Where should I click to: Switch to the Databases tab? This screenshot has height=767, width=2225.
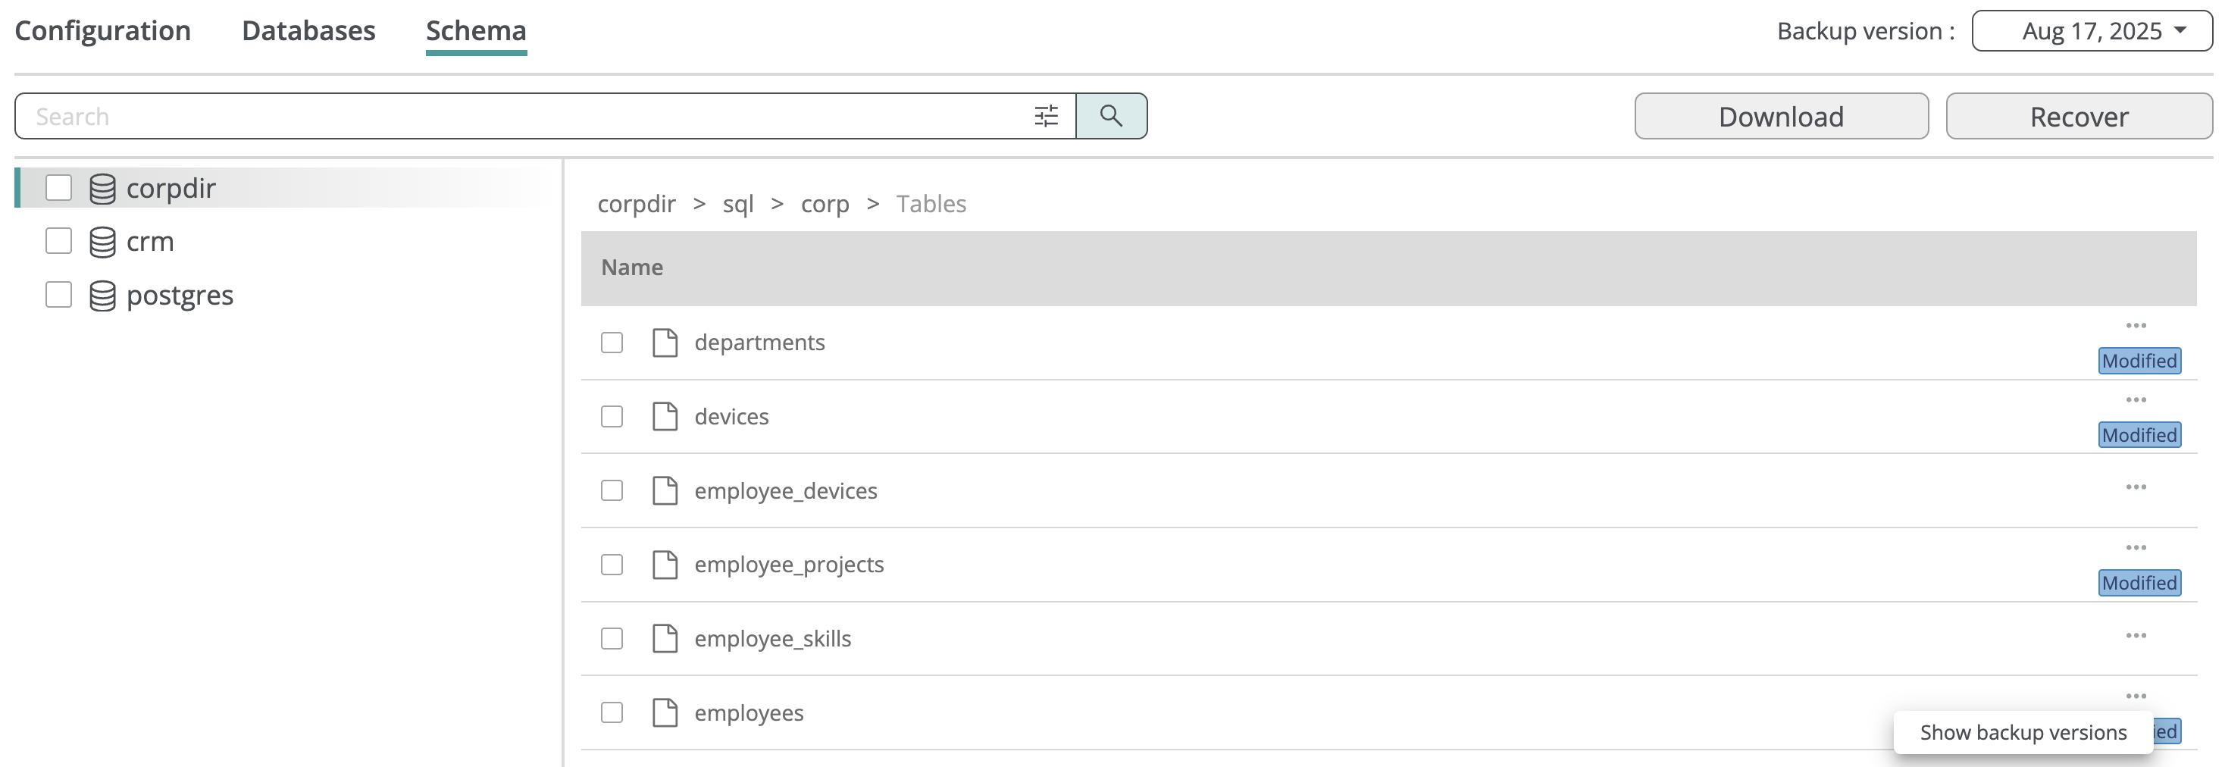pos(308,31)
